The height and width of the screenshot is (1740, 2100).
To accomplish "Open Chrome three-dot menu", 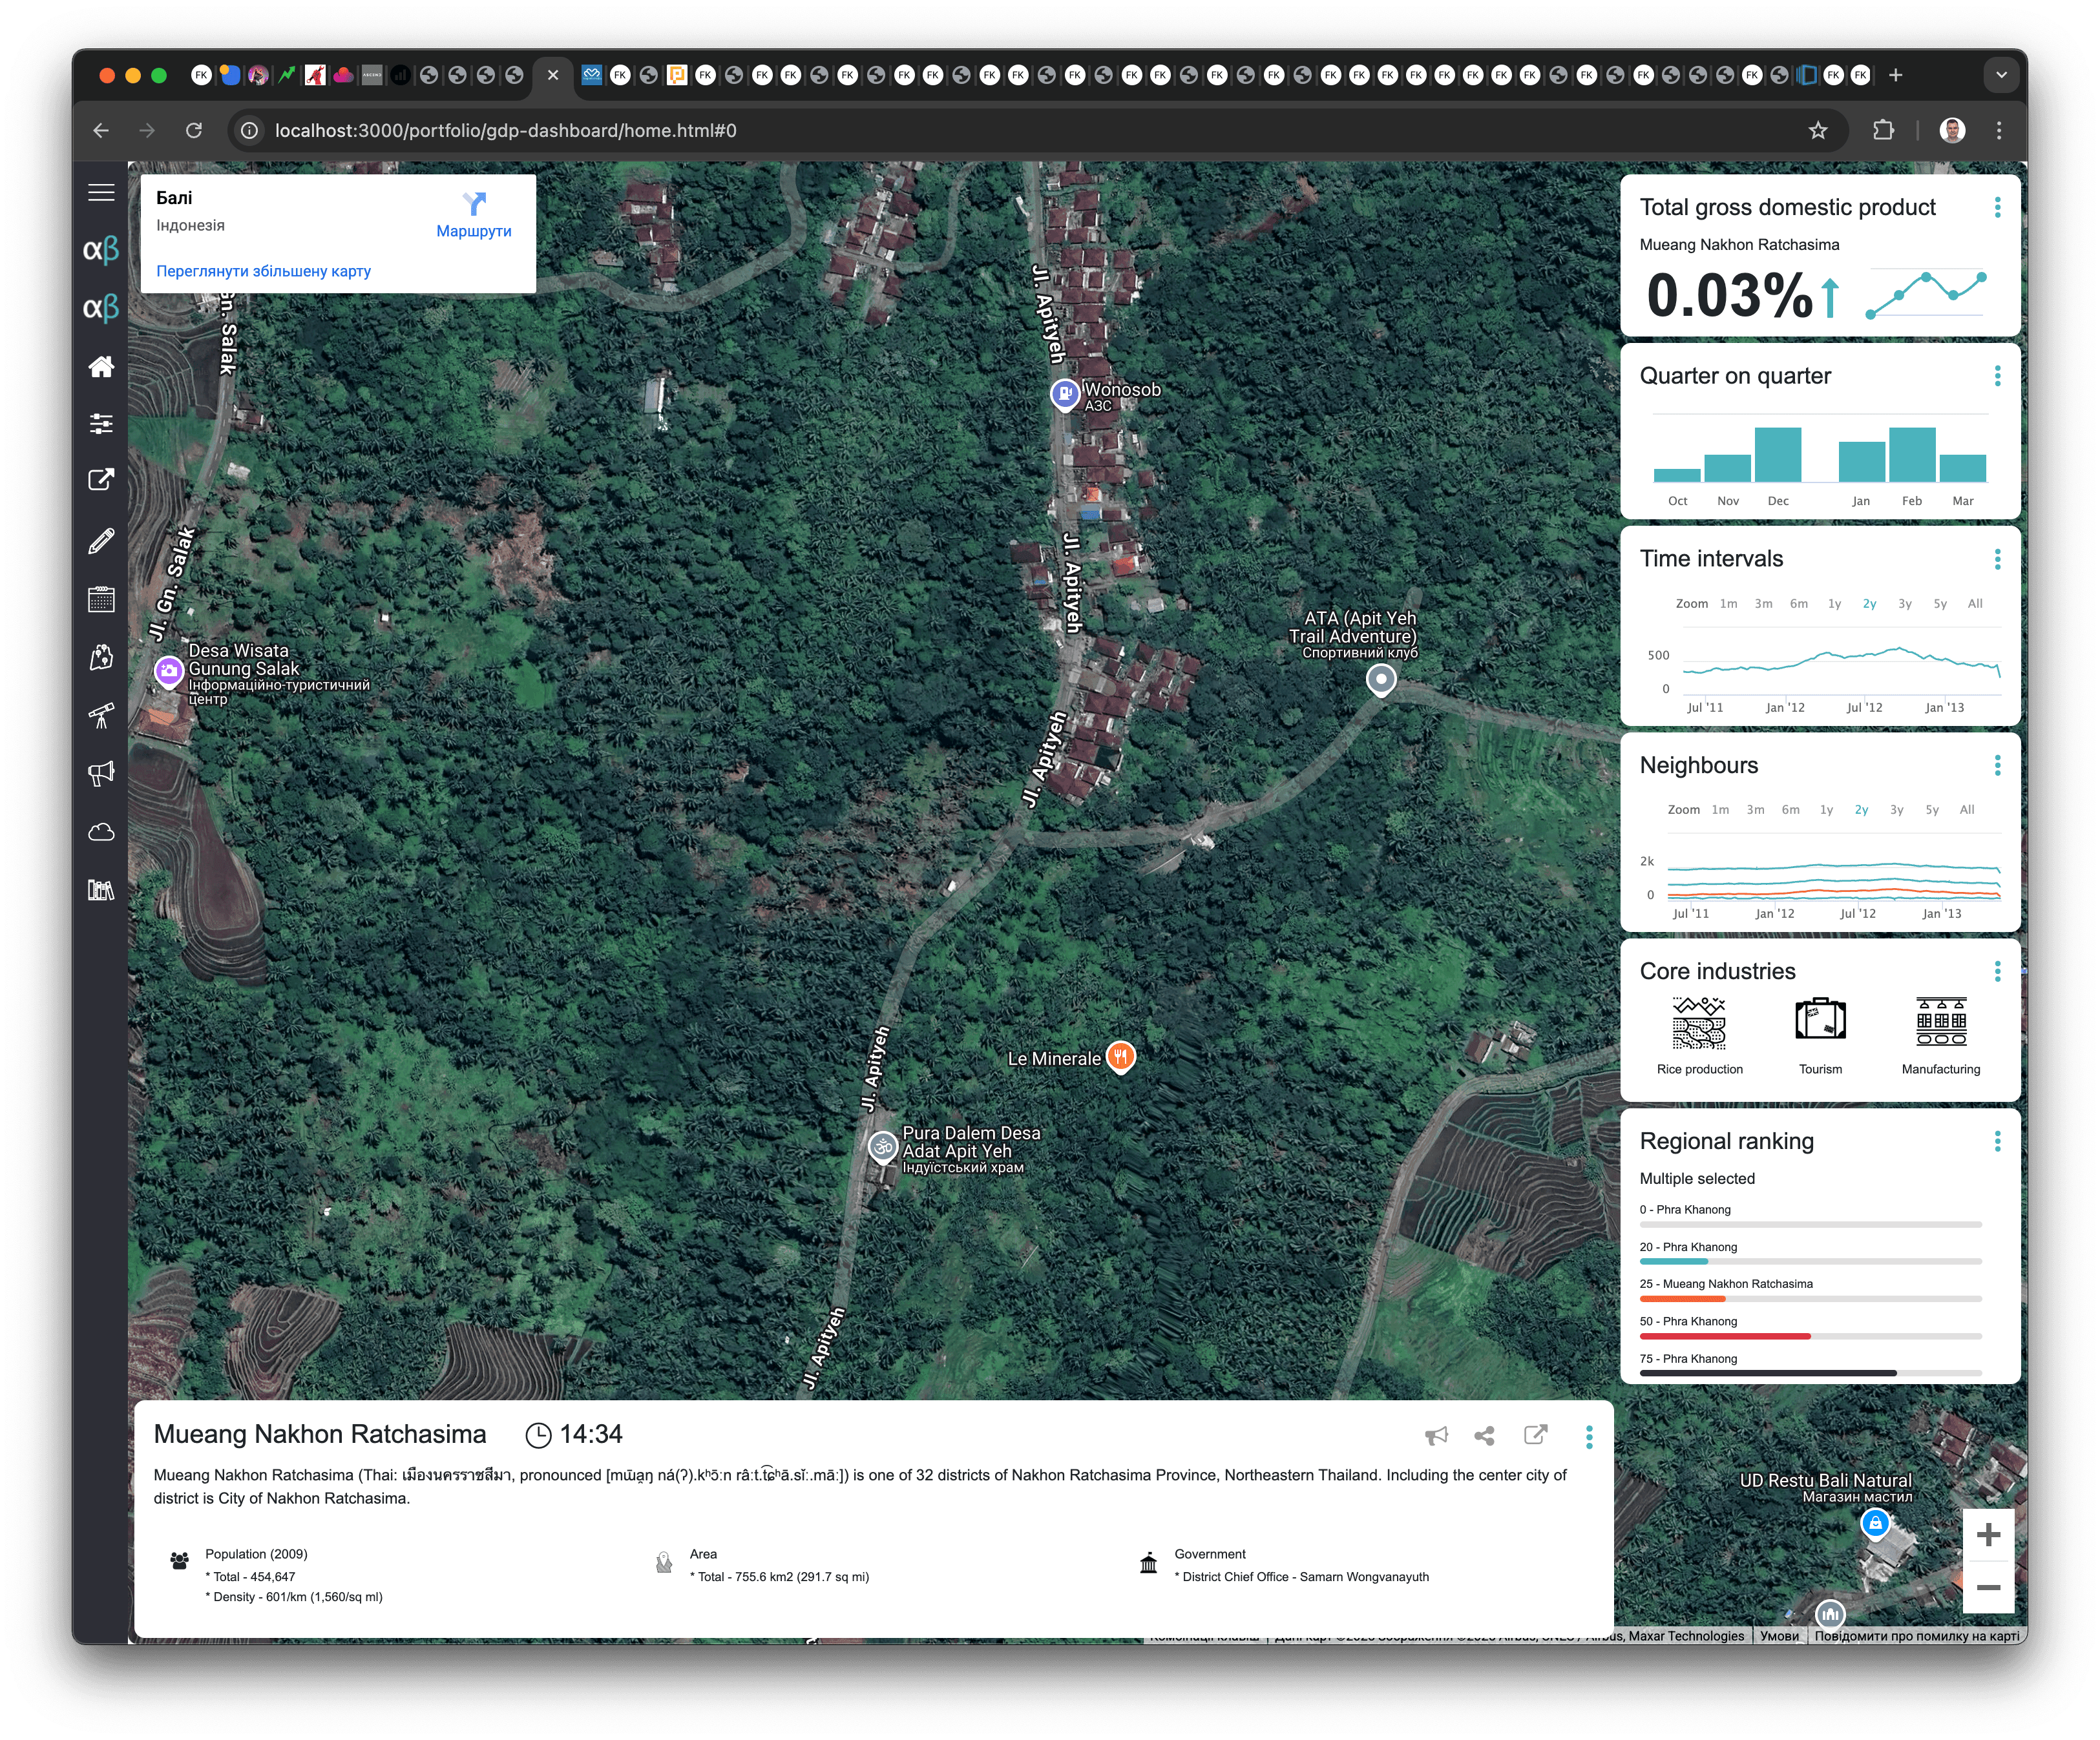I will pyautogui.click(x=1999, y=130).
